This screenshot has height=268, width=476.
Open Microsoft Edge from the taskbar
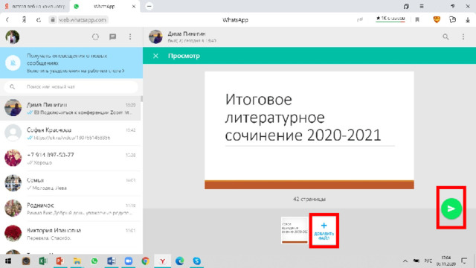point(180,261)
